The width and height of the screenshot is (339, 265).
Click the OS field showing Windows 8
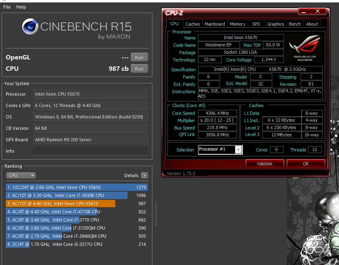click(x=90, y=117)
